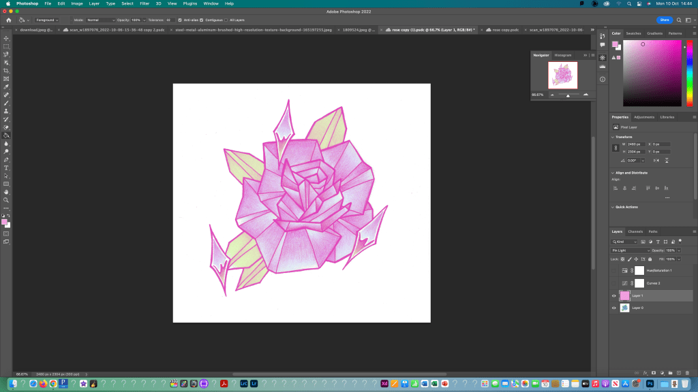Enable the All Layers checkbox
Image resolution: width=698 pixels, height=392 pixels.
point(226,20)
